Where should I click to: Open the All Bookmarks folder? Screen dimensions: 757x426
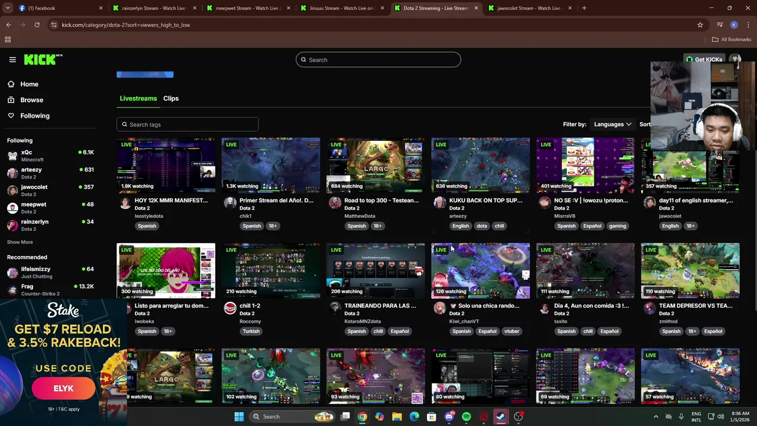click(732, 40)
